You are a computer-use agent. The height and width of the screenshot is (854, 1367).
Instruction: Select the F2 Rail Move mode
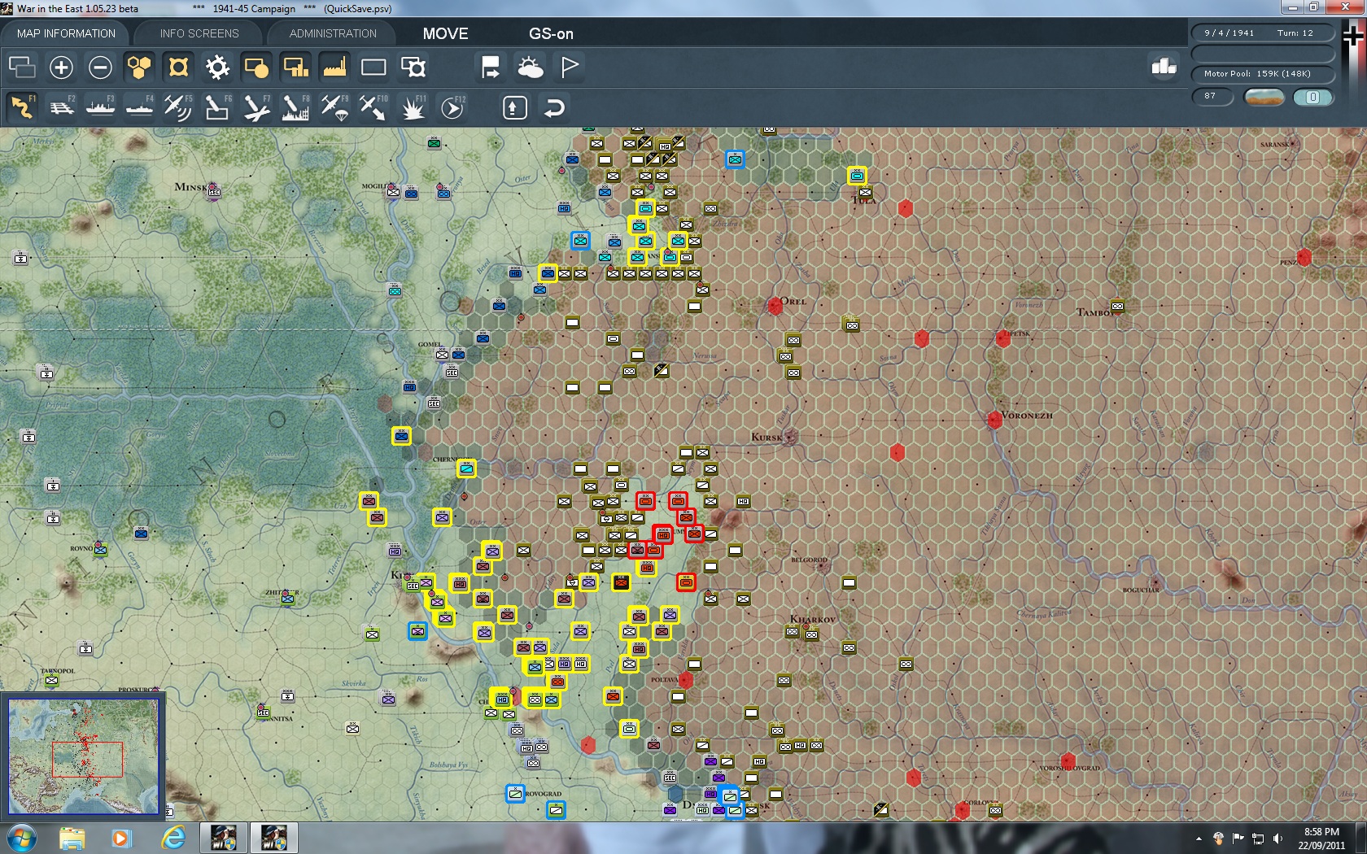pos(61,107)
